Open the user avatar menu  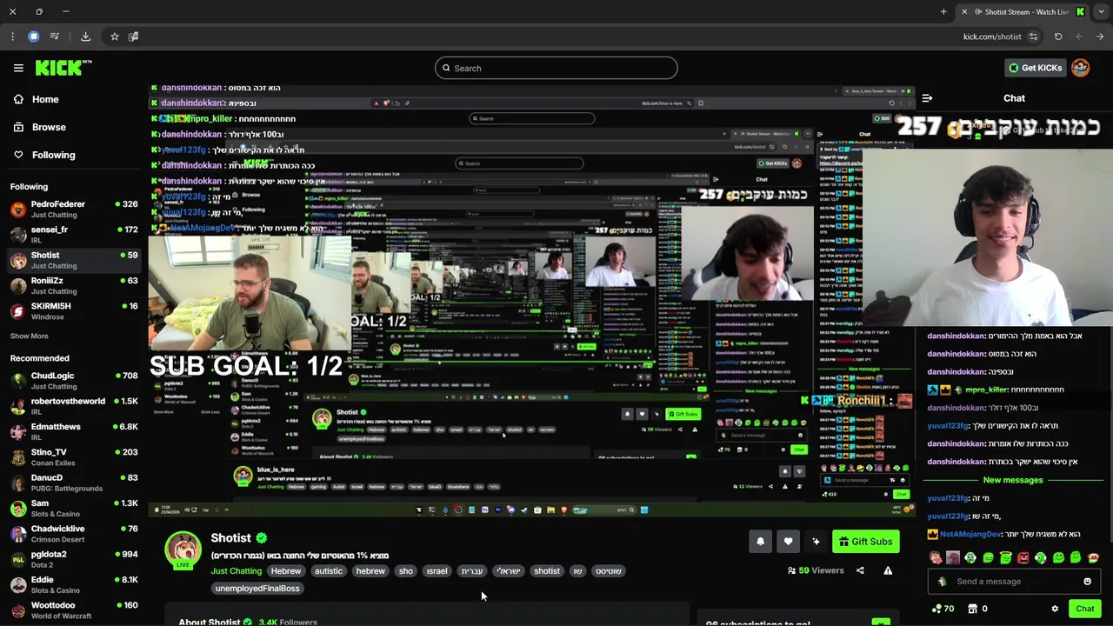click(x=1081, y=68)
